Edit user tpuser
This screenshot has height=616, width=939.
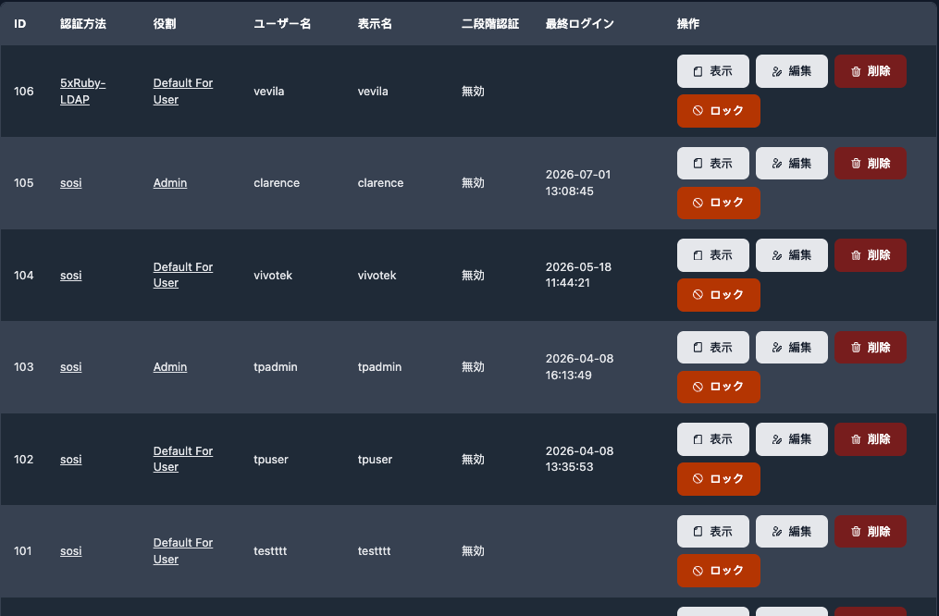coord(792,439)
